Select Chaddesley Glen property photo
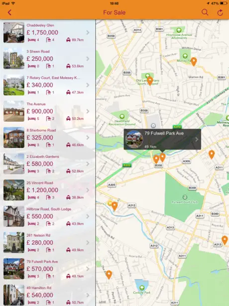Viewport: 229px width, 306px height. point(14,32)
